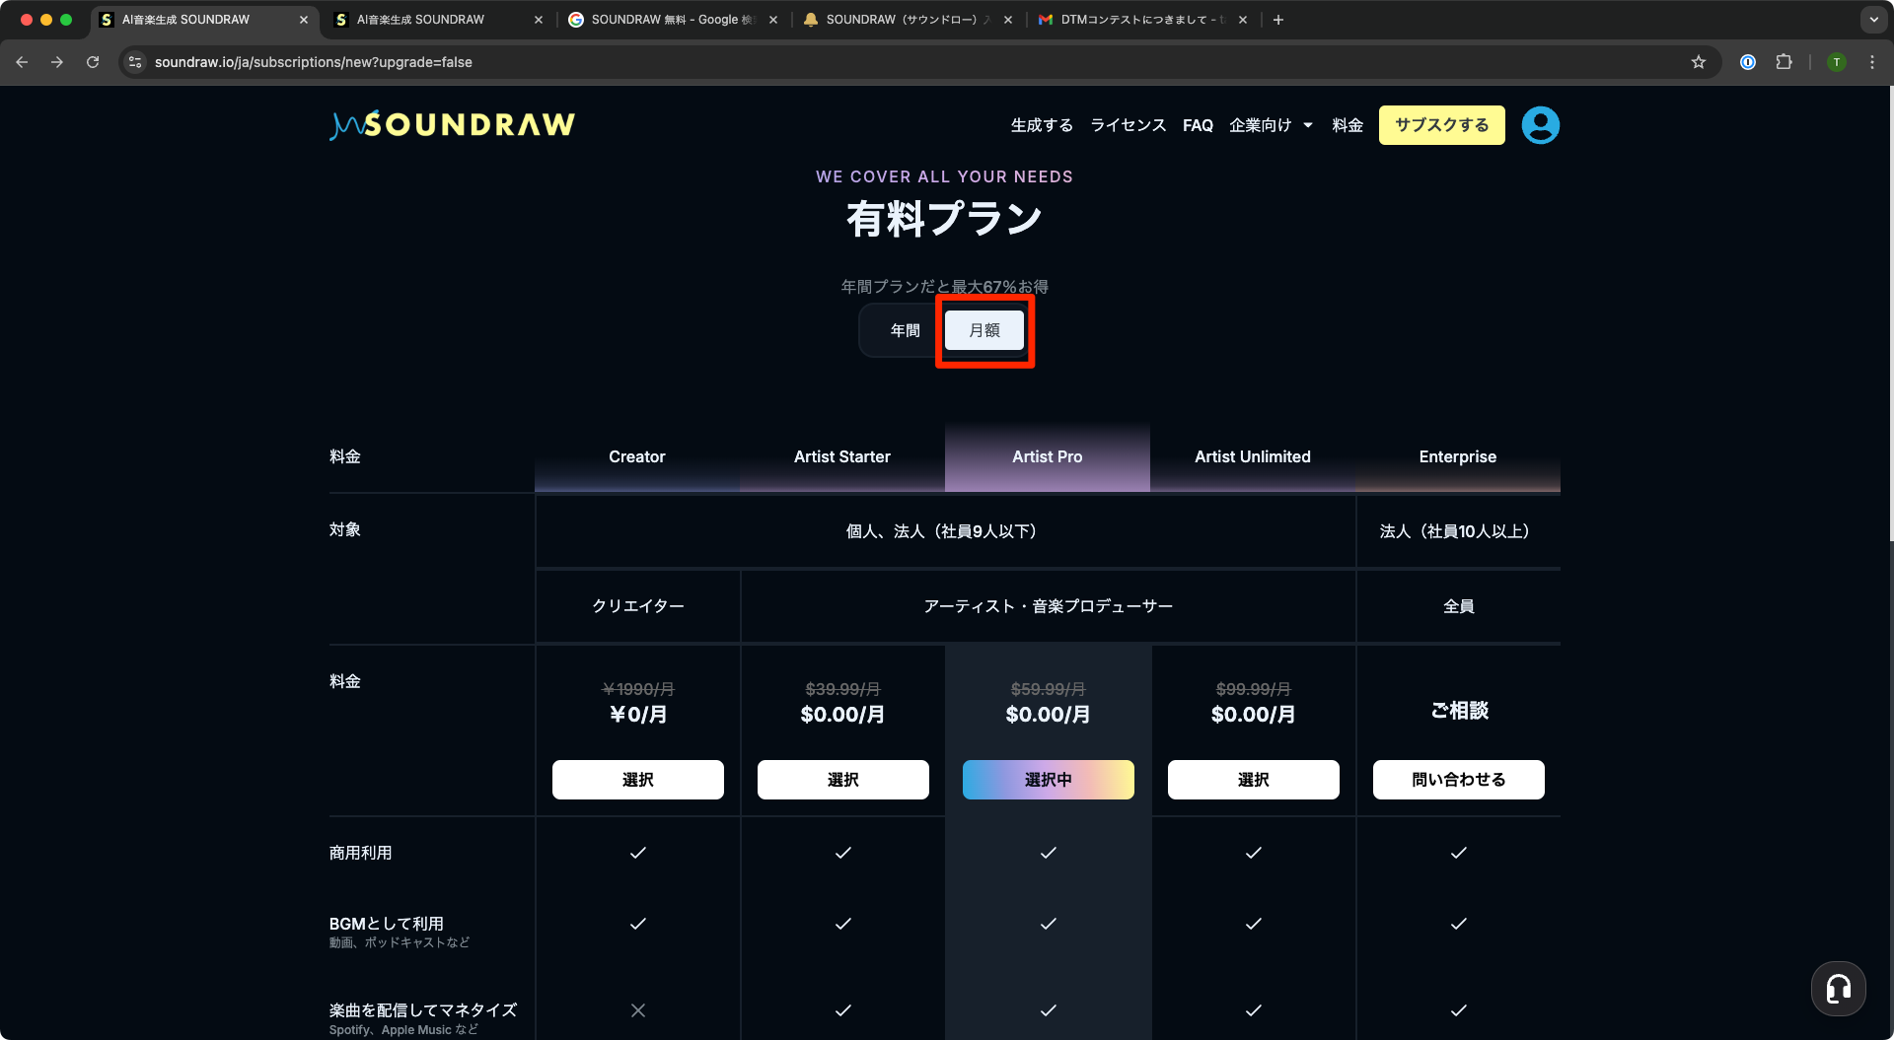Click 問い合わせる for the Enterprise plan

click(1458, 780)
